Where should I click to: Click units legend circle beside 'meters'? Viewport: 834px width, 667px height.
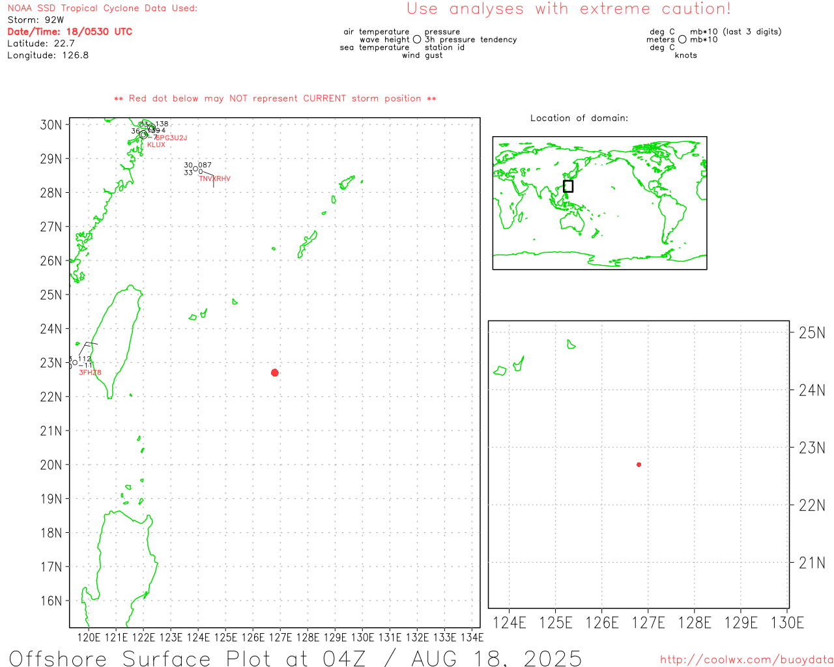pos(682,39)
